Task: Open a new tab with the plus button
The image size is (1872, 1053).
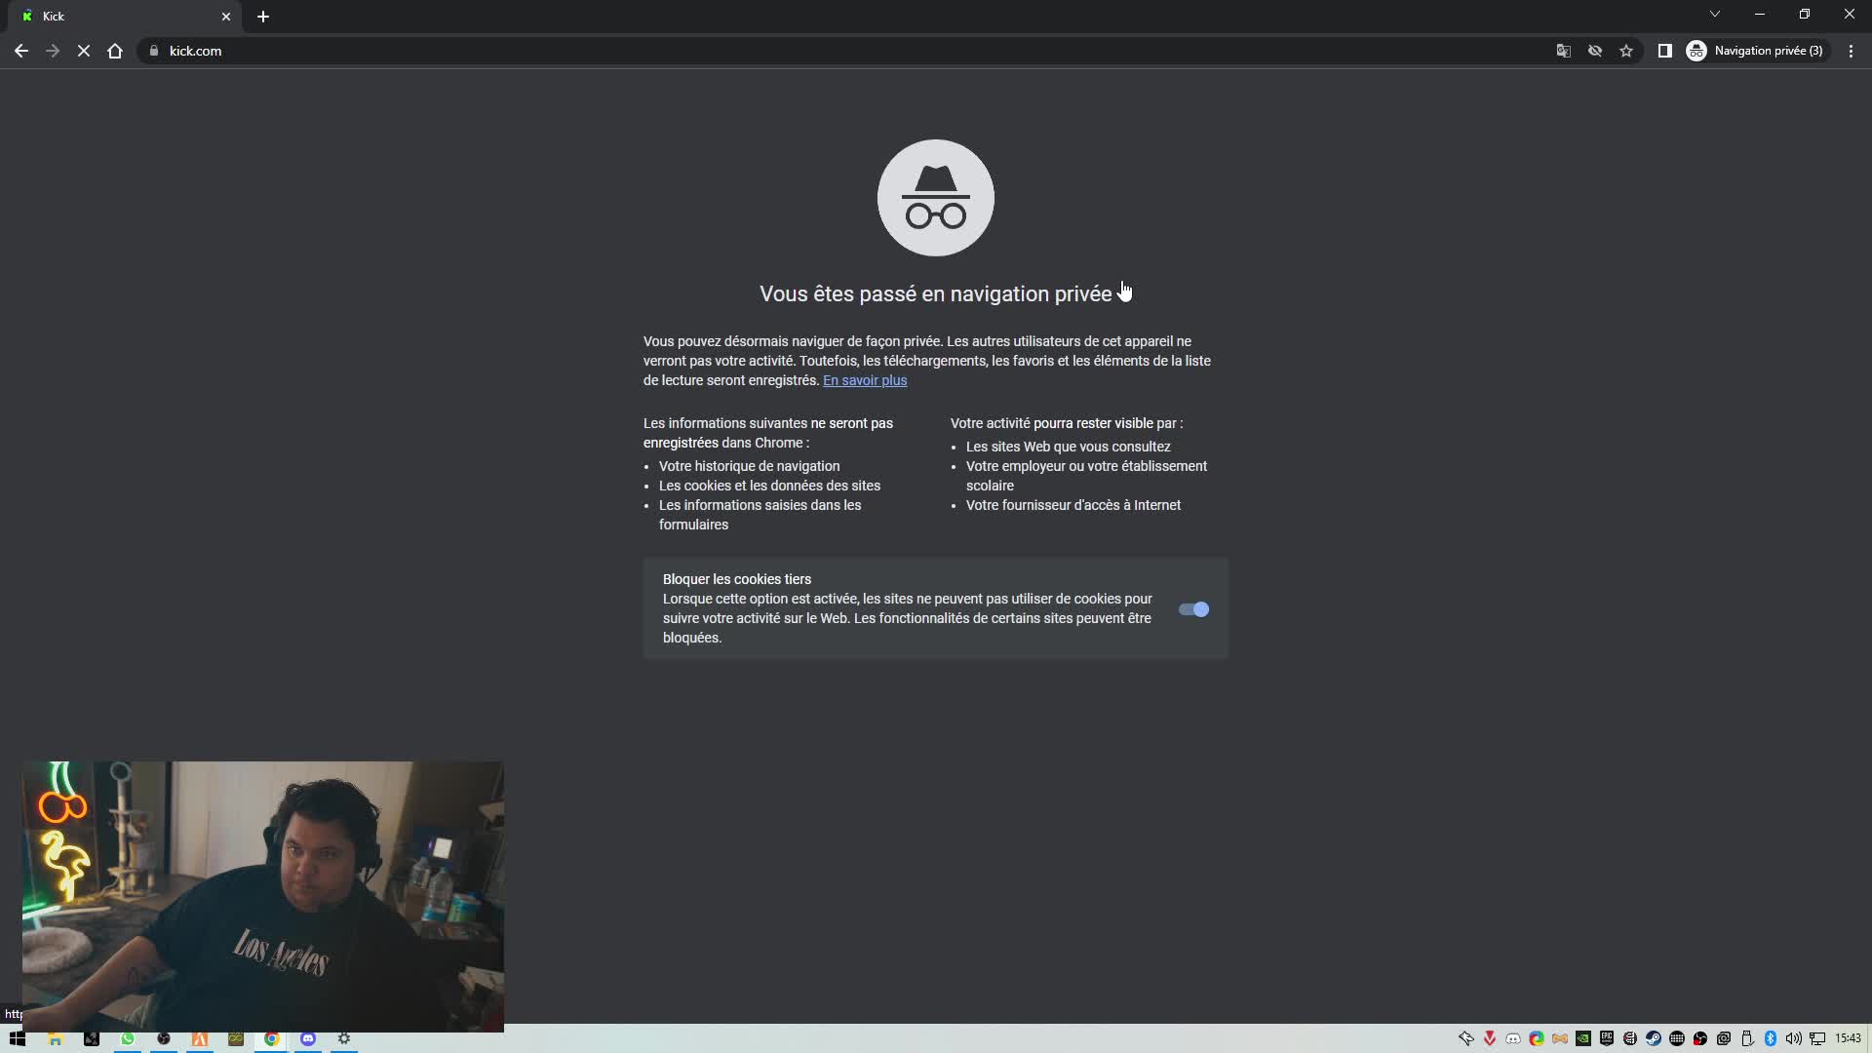Action: (263, 17)
